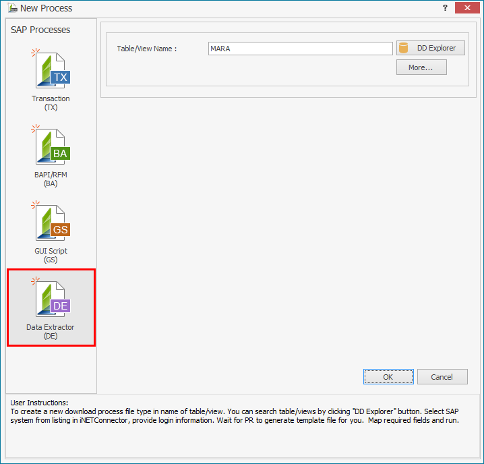The image size is (484, 464).
Task: Click the "Transaction (TX)" text label
Action: (51, 103)
